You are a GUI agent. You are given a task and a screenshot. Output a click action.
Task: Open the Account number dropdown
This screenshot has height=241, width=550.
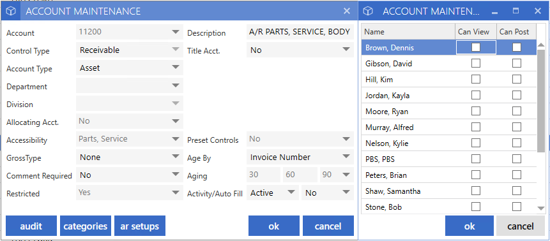click(x=176, y=33)
